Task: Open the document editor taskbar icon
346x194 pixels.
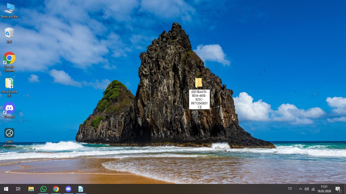Action: [81, 189]
